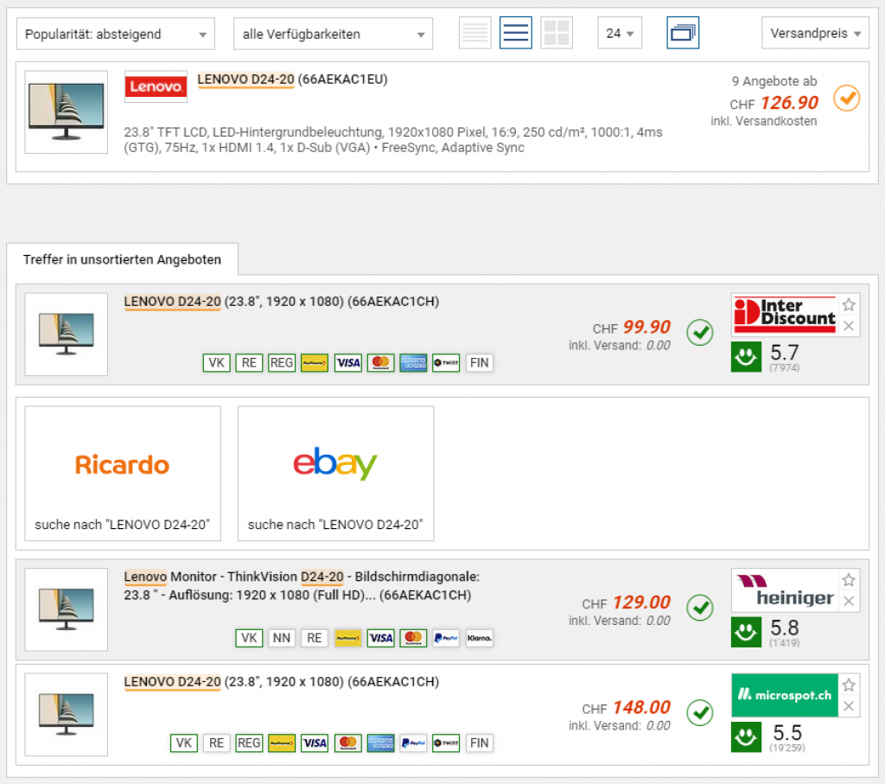Hide the microspot.ch offer with X
The image size is (885, 784).
[x=849, y=706]
